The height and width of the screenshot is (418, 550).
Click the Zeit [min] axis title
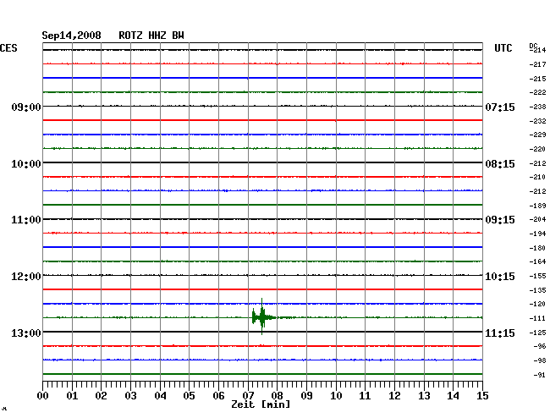tap(261, 404)
